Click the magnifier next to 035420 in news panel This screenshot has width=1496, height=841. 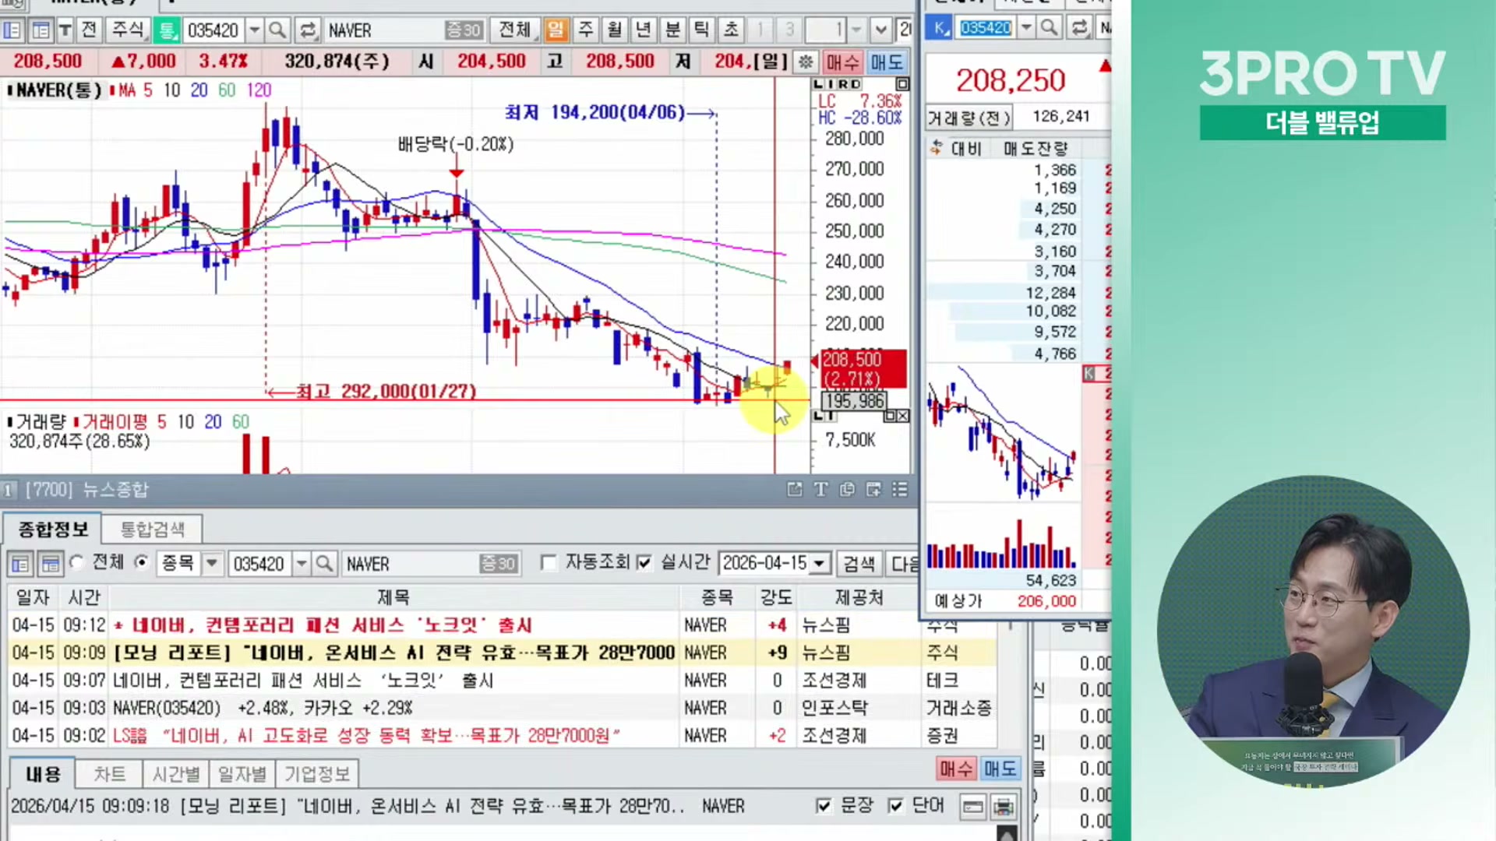[324, 564]
